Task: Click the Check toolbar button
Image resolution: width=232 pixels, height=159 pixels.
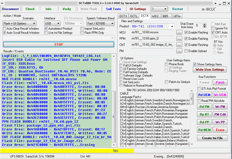Action: tap(30, 9)
